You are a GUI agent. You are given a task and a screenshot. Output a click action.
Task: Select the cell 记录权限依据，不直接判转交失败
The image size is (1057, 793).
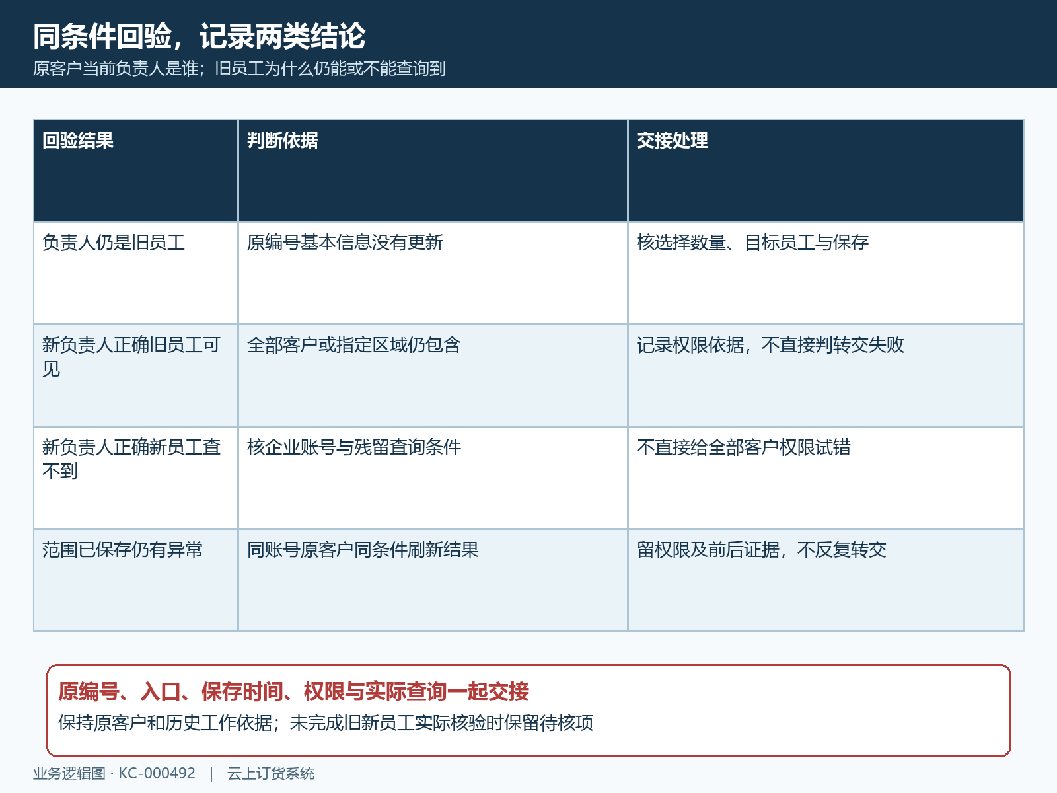pos(826,375)
